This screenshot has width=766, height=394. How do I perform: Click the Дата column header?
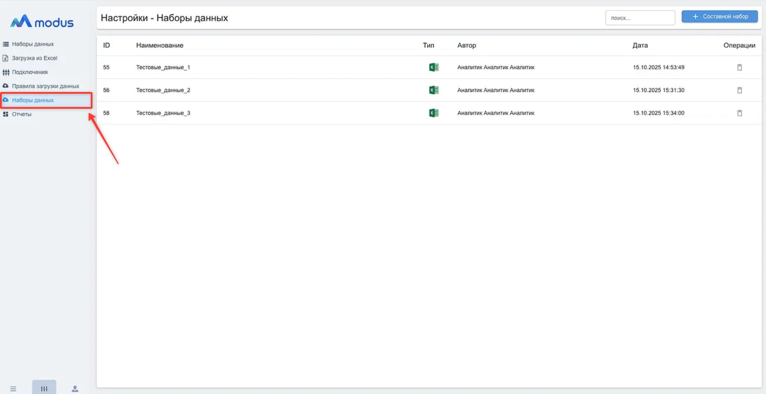(640, 46)
